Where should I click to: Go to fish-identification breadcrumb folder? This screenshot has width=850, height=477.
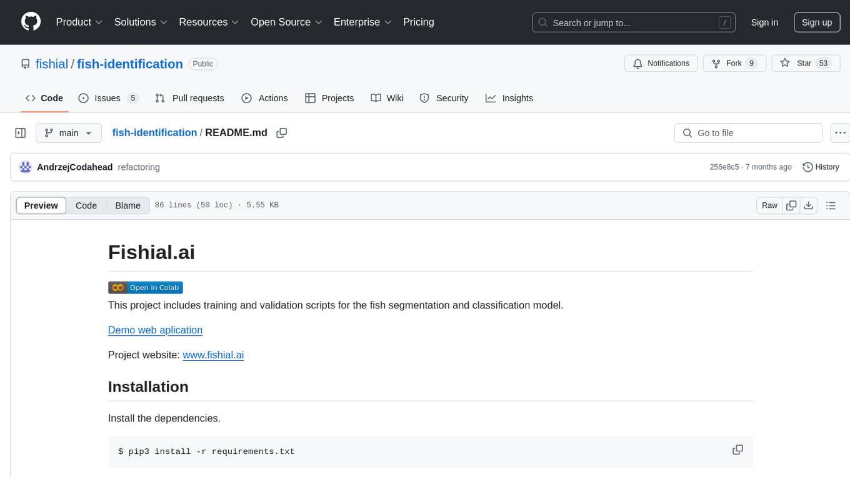click(154, 132)
